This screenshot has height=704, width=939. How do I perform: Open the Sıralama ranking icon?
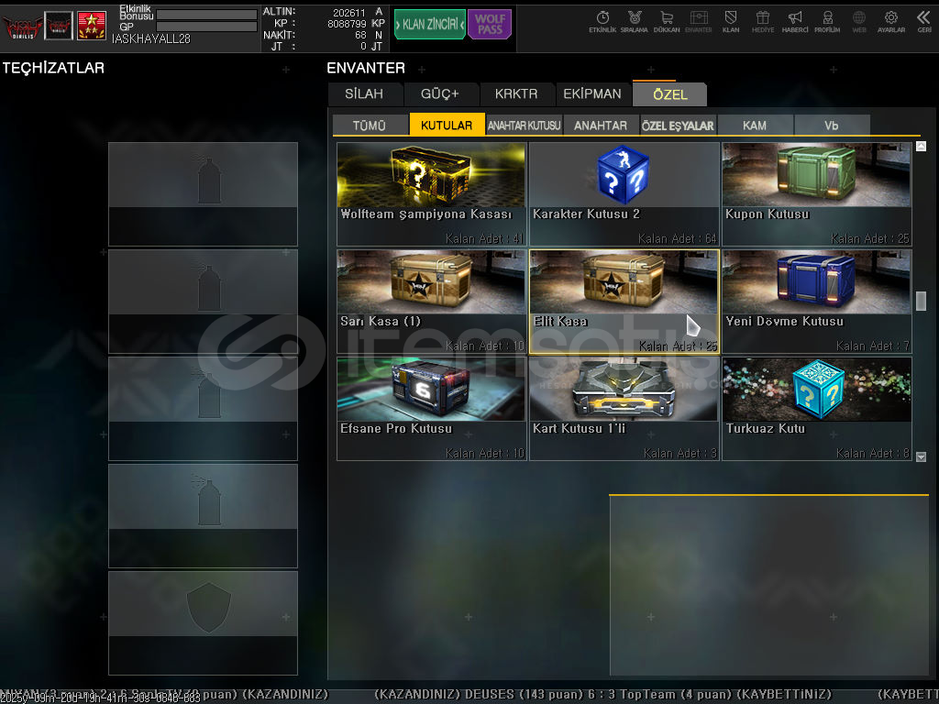point(635,22)
